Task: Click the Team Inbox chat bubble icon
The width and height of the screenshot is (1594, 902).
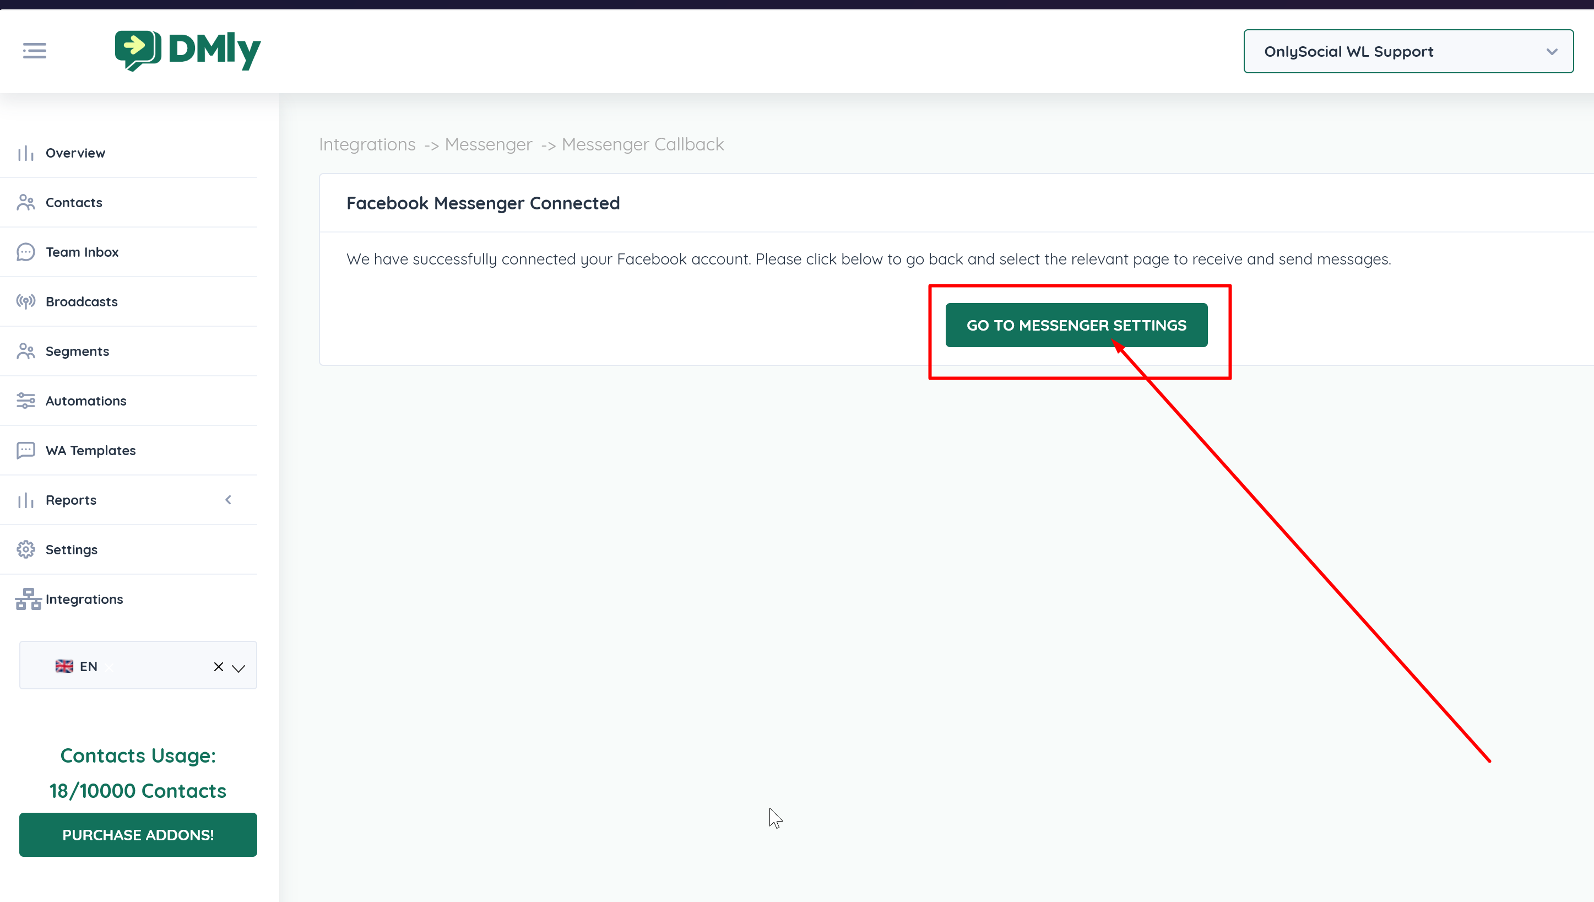Action: tap(25, 252)
